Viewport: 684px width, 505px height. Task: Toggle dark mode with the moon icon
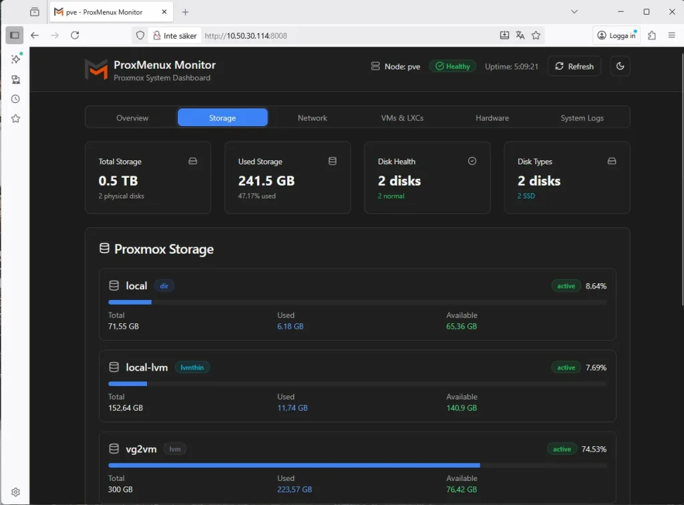[x=620, y=66]
